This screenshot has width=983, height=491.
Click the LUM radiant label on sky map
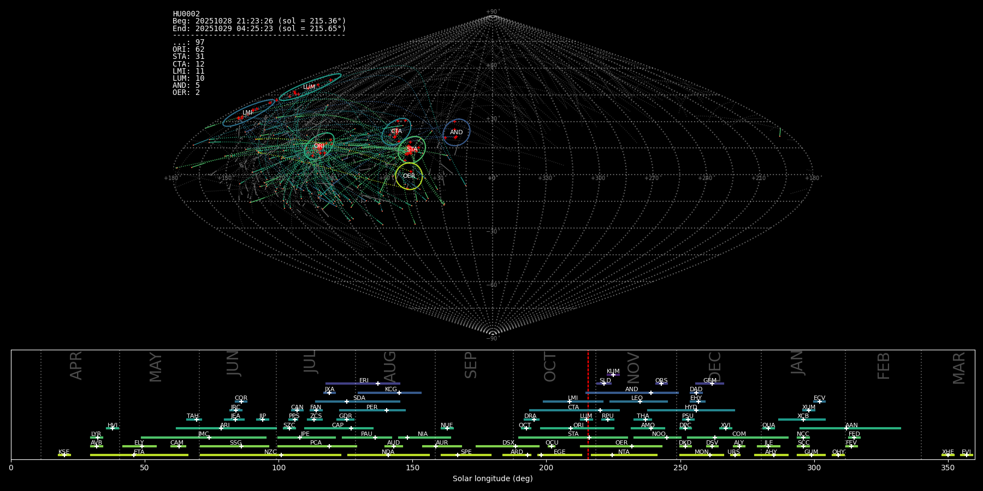click(309, 87)
